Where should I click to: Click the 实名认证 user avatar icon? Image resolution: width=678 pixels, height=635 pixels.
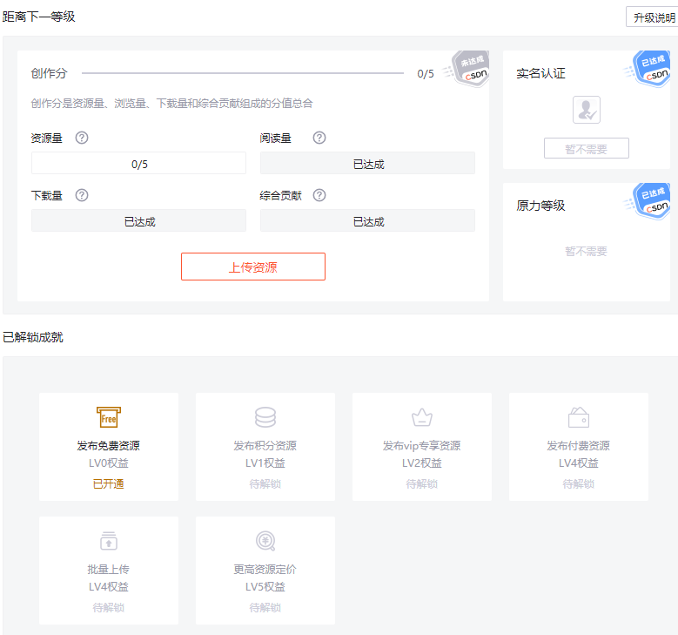[x=587, y=110]
